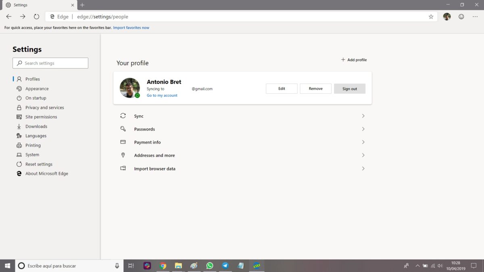This screenshot has width=484, height=272.
Task: Open the smiley feedback icon
Action: click(461, 17)
